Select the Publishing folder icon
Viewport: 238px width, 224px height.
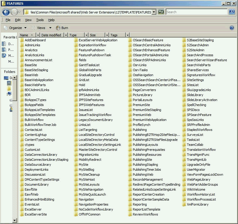pos(130,130)
